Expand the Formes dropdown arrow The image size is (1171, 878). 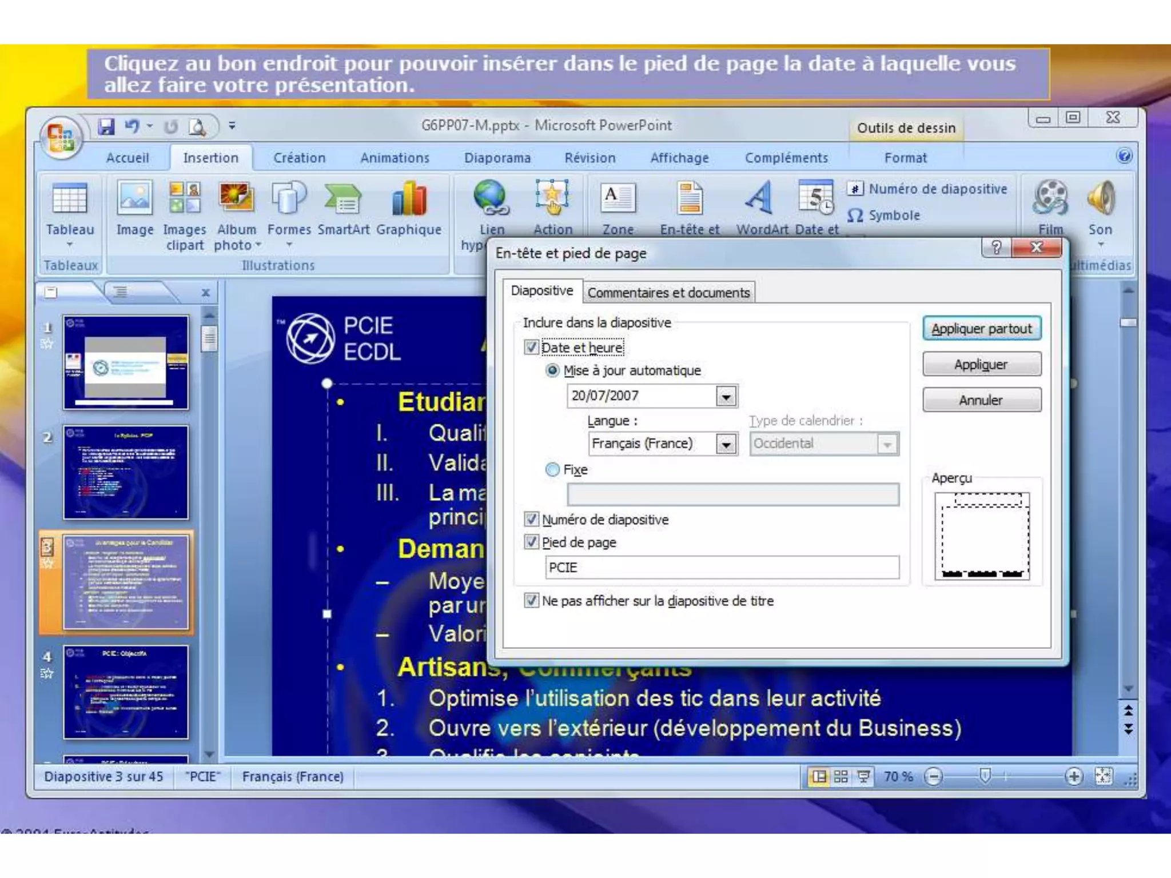[x=289, y=245]
